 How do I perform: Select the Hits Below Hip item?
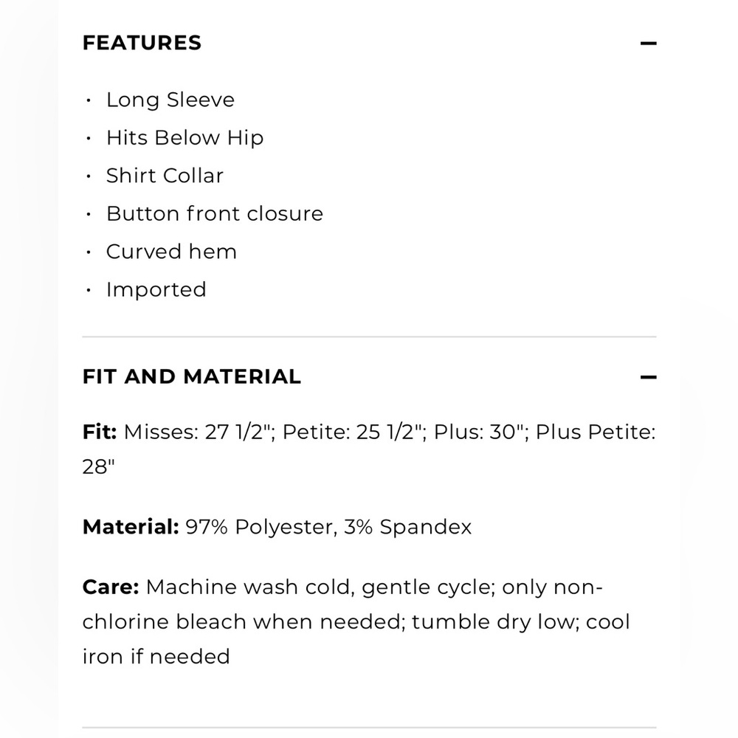185,138
